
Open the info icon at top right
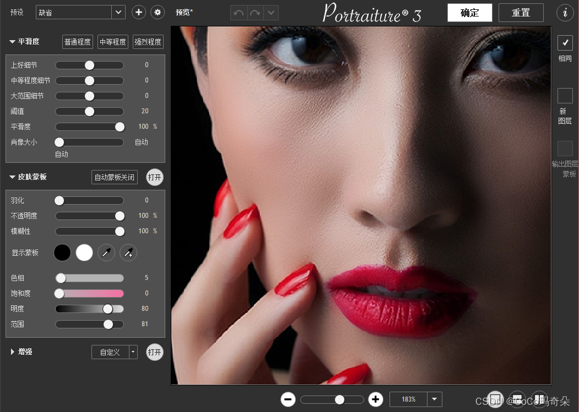[x=565, y=13]
